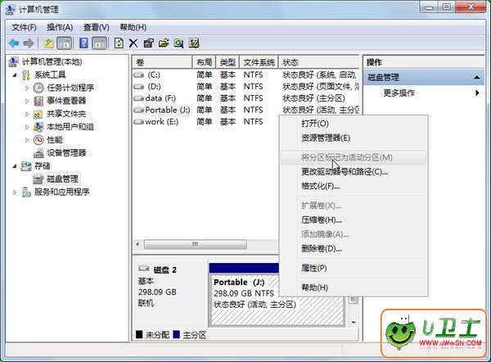Select 更改驱动器号和路径(C)... context menu item
The image size is (491, 362).
[x=354, y=172]
